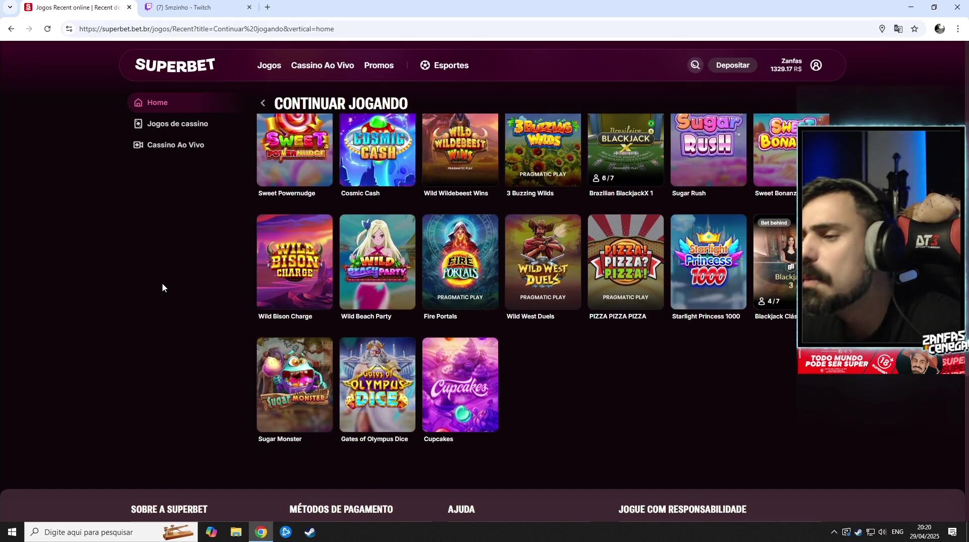This screenshot has height=542, width=969.
Task: Open the 3 Buzzing Wilds game
Action: pos(543,150)
